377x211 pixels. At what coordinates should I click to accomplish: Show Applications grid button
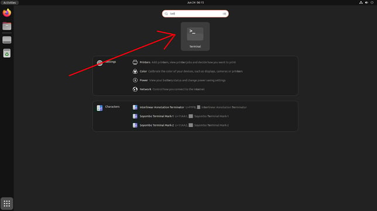click(x=7, y=203)
